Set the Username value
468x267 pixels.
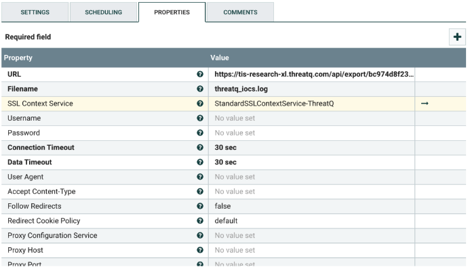click(311, 118)
